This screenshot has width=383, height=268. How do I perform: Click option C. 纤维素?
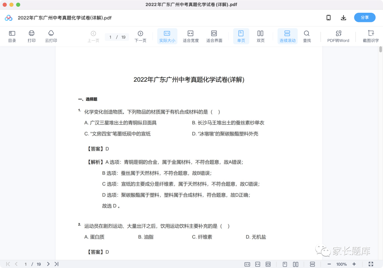[202, 237]
